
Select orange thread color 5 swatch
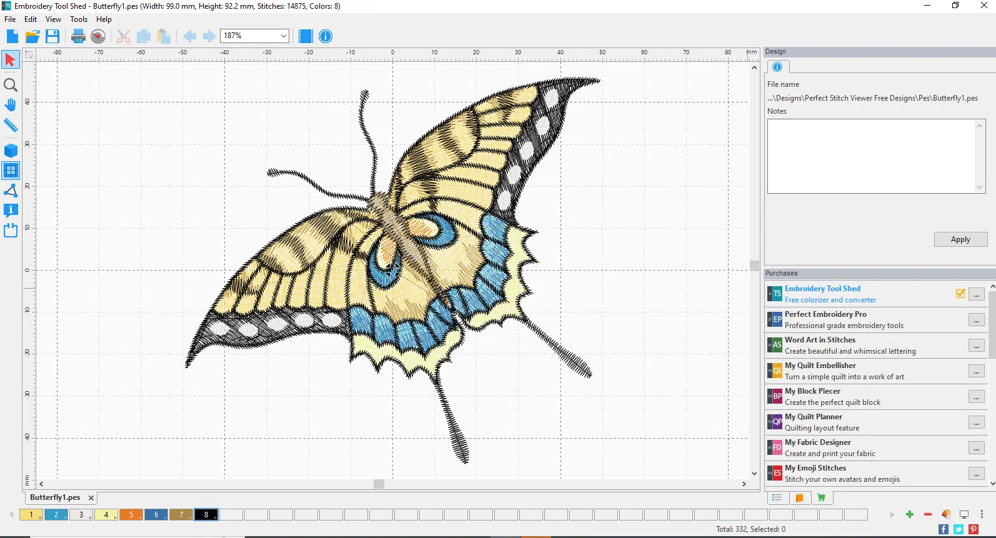click(131, 515)
